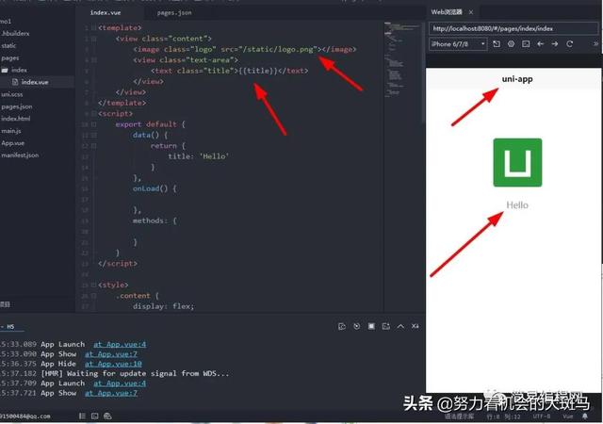Refresh the web preview page
The width and height of the screenshot is (603, 424).
tap(569, 44)
